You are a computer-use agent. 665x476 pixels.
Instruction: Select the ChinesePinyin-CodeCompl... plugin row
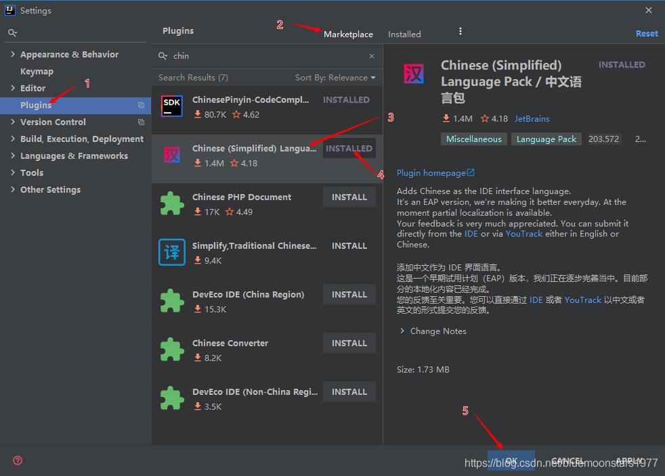point(267,110)
